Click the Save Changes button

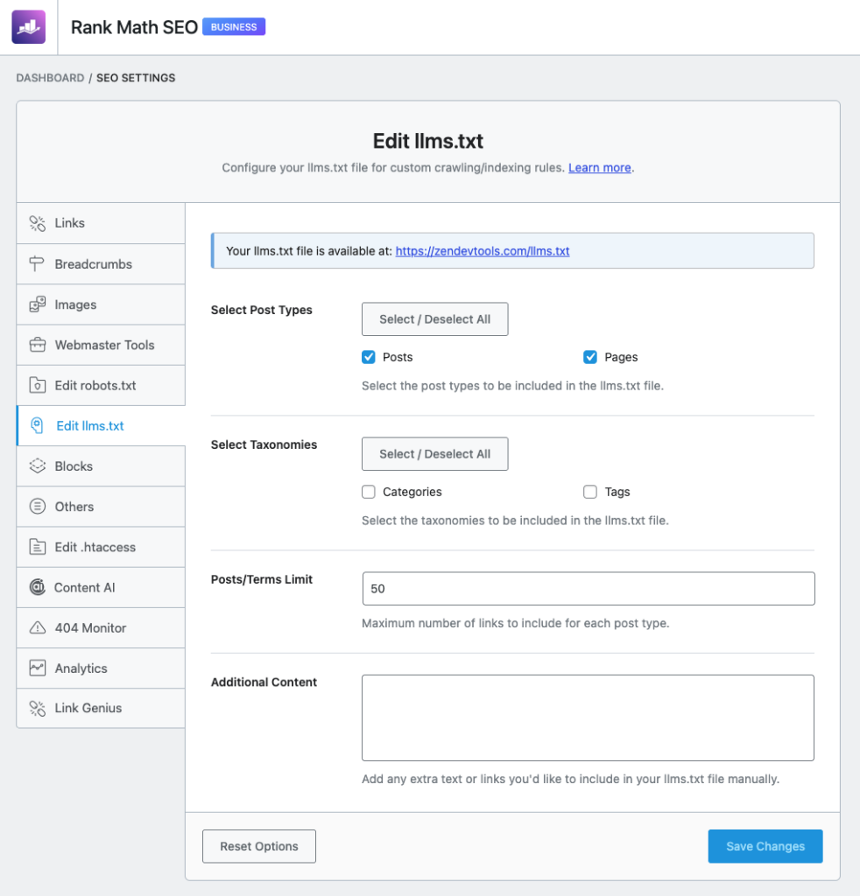[765, 846]
